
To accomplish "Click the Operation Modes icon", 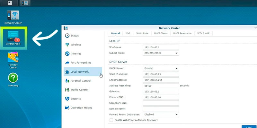I will pyautogui.click(x=67, y=108).
